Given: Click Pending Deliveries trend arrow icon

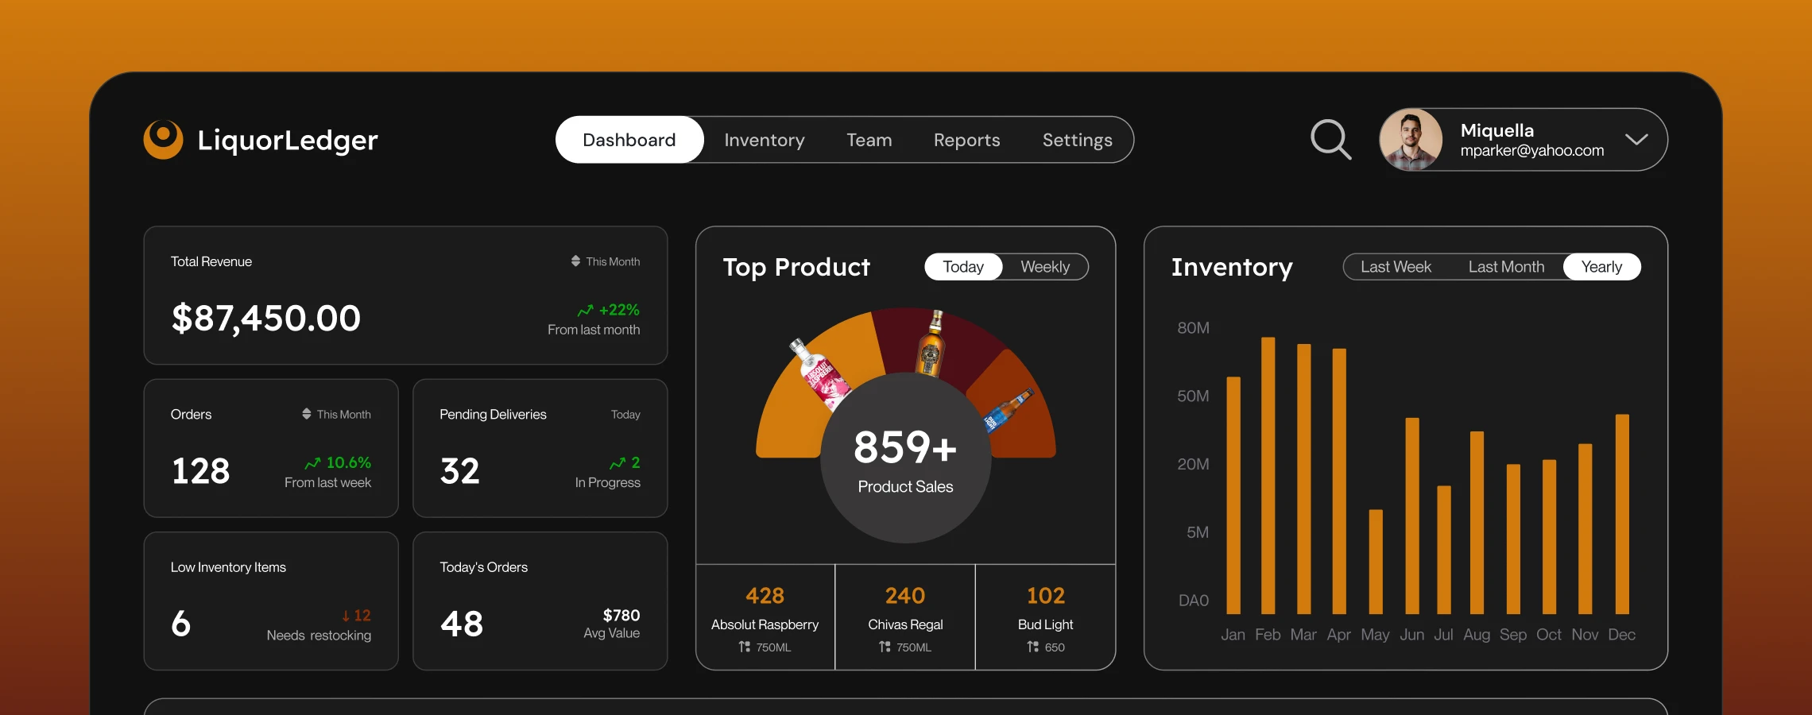Looking at the screenshot, I should pos(618,462).
